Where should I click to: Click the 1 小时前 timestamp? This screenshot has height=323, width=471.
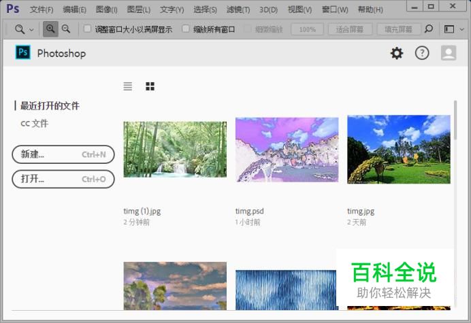pos(248,222)
